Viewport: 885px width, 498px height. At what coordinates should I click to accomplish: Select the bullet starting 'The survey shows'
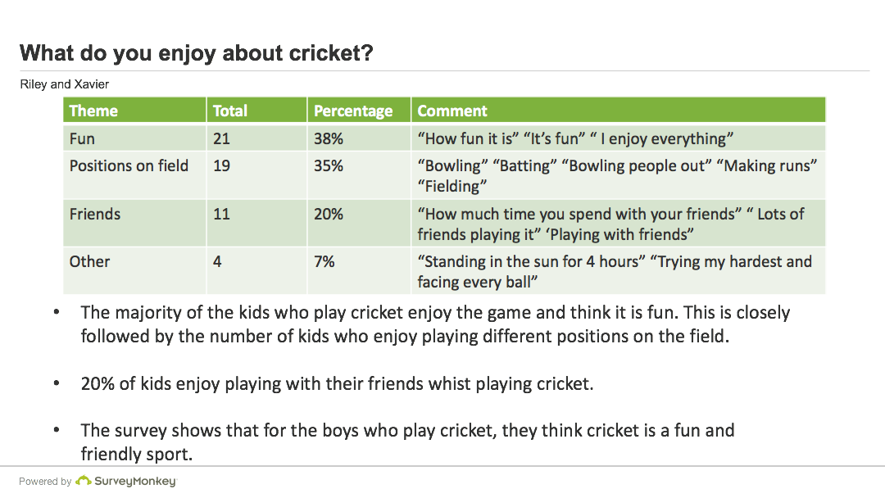pos(407,441)
